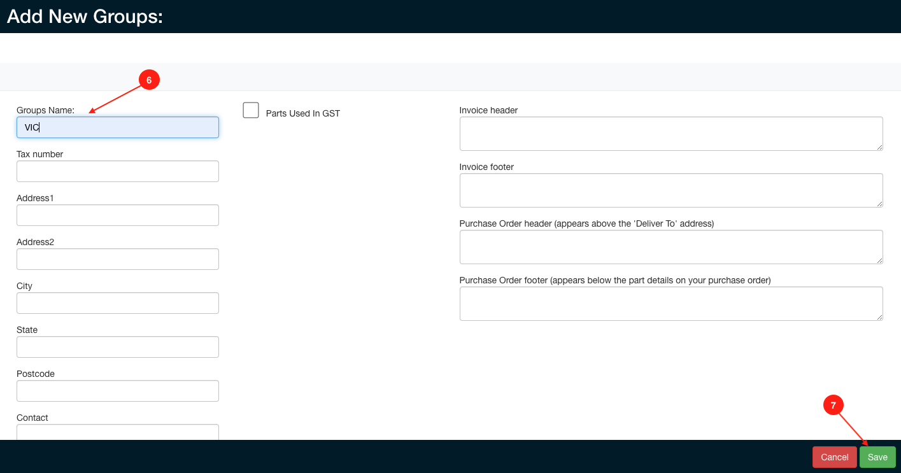The height and width of the screenshot is (473, 901).
Task: Click the VIC text inside Groups Name
Action: tap(31, 127)
